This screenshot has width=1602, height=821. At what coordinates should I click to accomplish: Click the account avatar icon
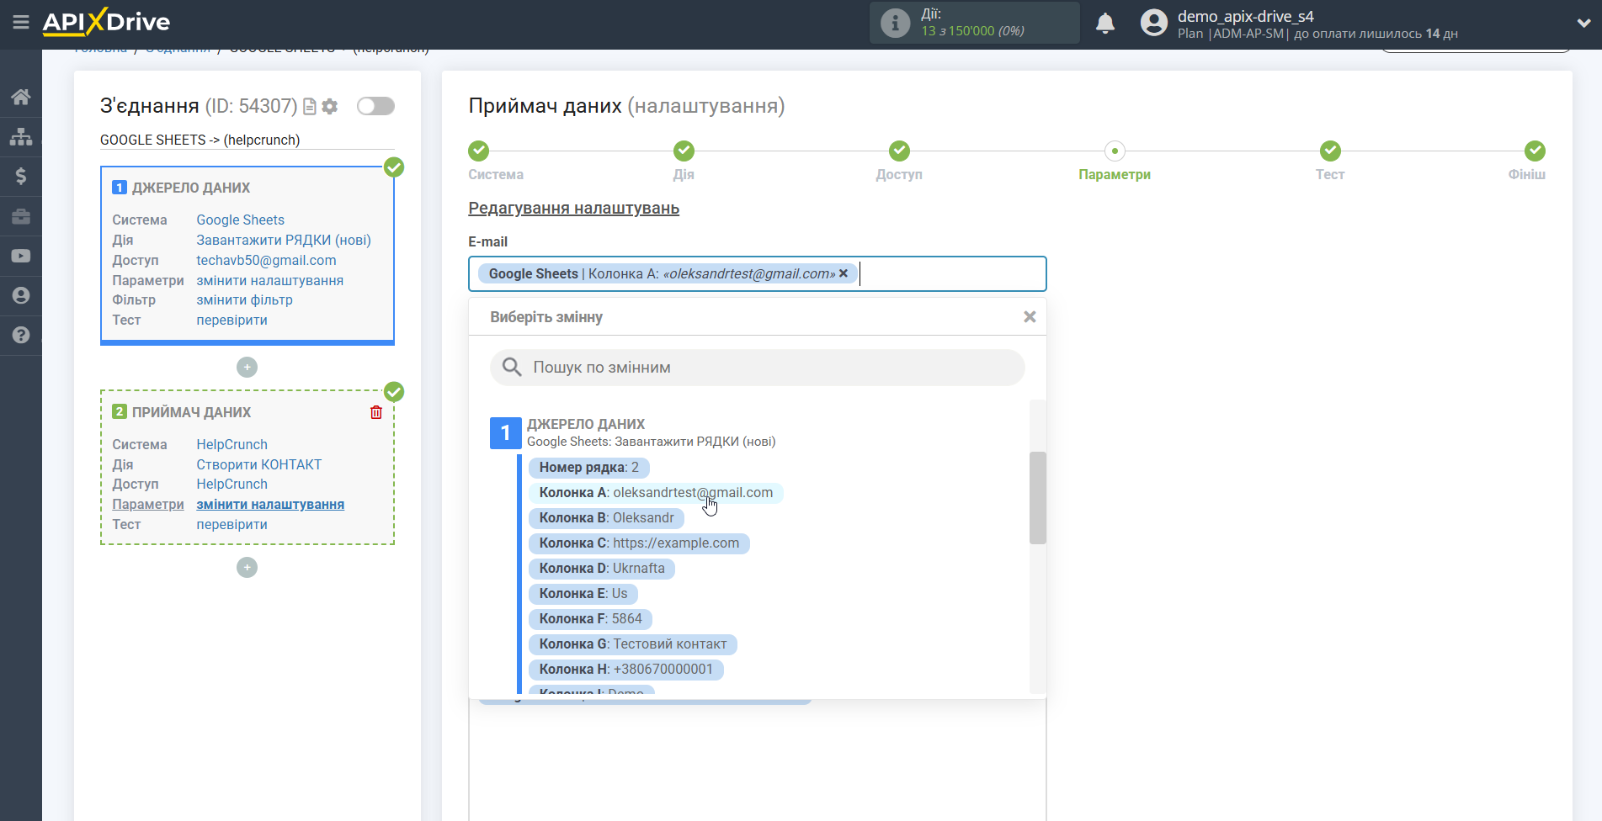click(1154, 23)
